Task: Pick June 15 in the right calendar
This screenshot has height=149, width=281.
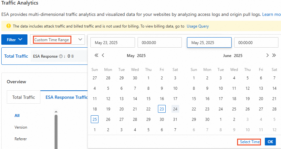Action: [x=194, y=99]
